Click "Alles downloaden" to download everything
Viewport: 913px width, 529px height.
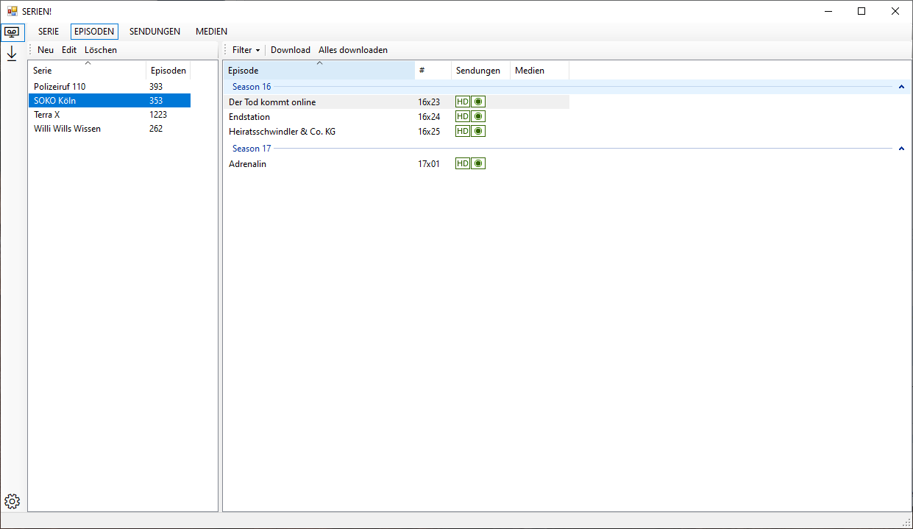click(x=353, y=49)
